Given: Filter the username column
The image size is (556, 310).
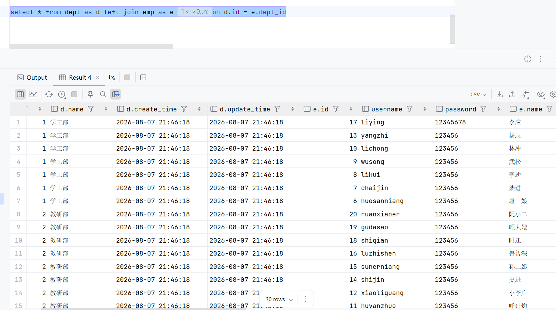Looking at the screenshot, I should [410, 109].
